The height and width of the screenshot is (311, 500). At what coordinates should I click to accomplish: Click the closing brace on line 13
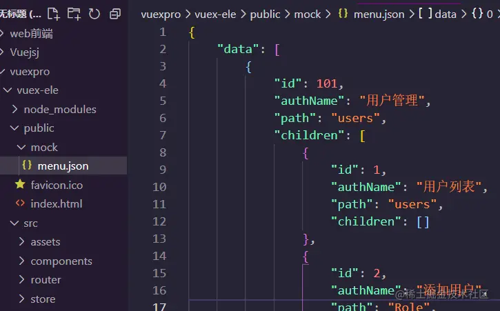(x=306, y=239)
